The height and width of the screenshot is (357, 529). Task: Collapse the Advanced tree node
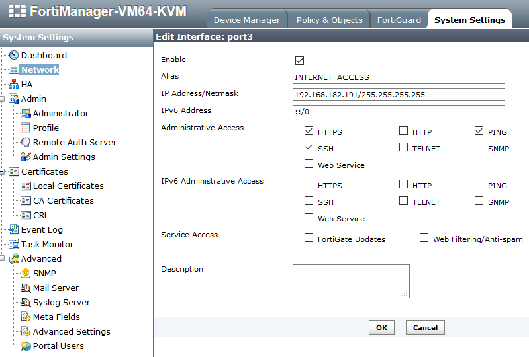pos(2,259)
